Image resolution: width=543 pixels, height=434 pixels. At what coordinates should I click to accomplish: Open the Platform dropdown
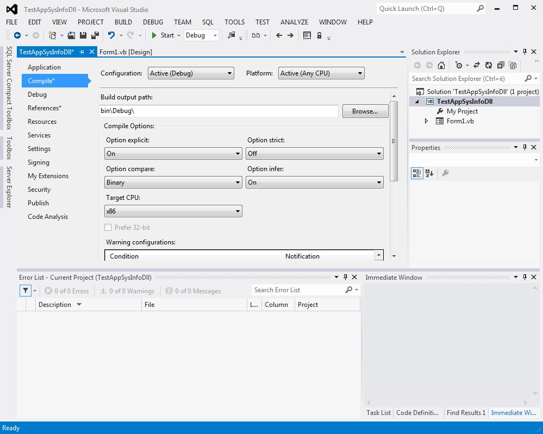(x=321, y=73)
